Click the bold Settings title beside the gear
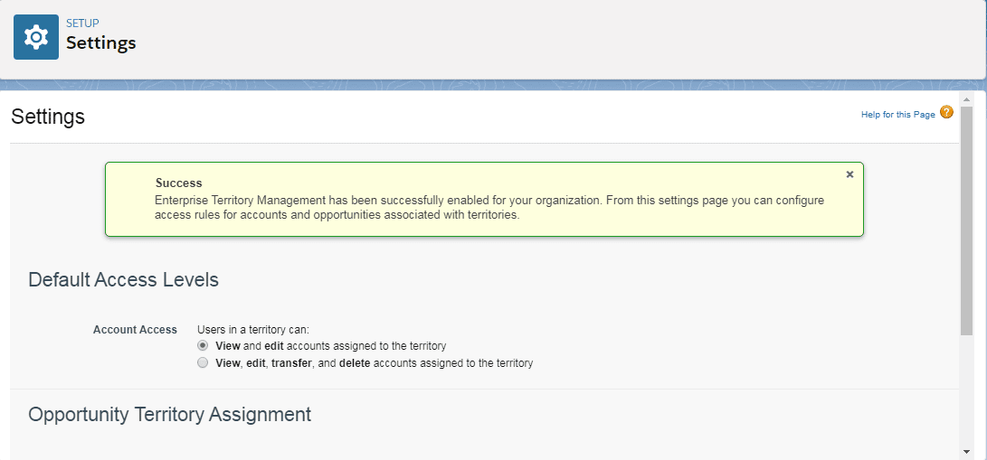987x460 pixels. click(101, 43)
